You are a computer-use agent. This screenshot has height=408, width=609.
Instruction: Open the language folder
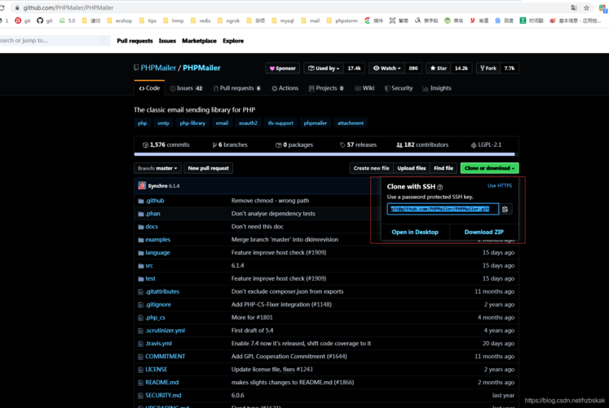157,253
